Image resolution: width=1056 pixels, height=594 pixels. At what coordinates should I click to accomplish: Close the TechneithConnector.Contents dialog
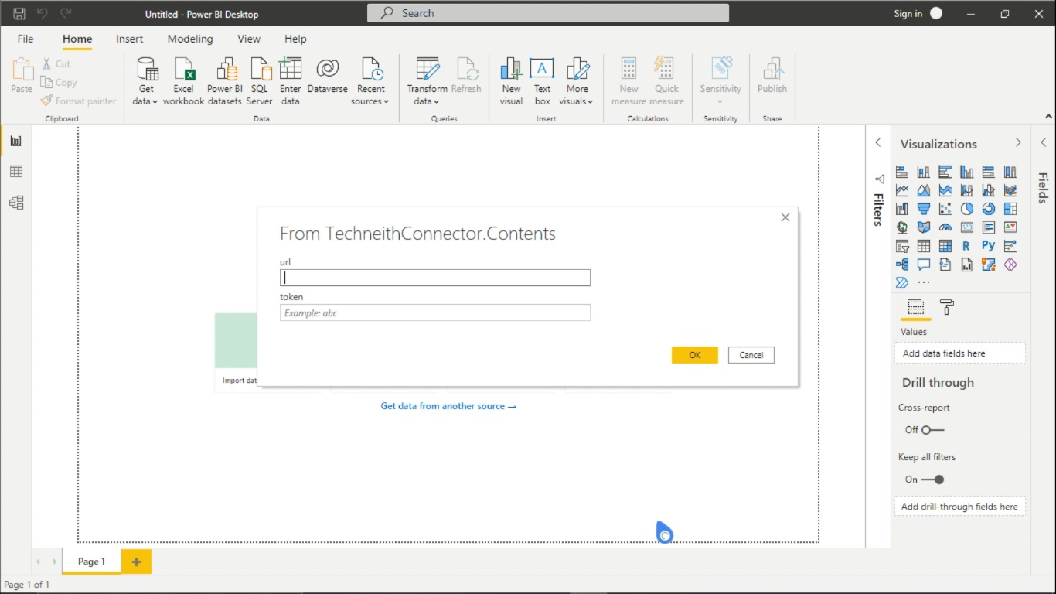(x=785, y=217)
